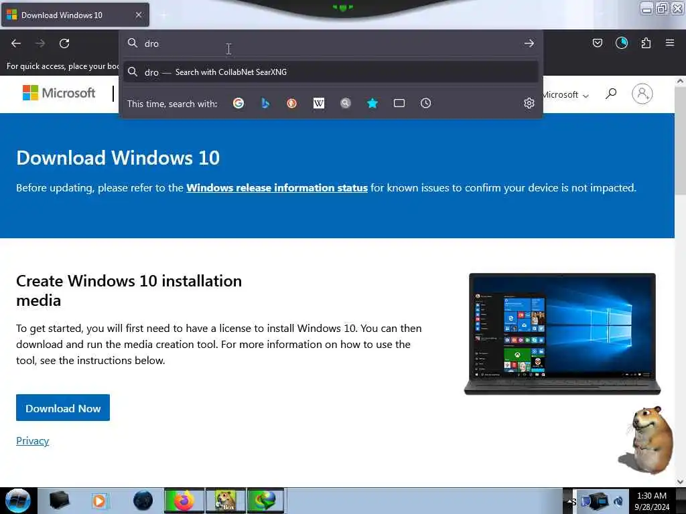686x514 pixels.
Task: Click the page scrollbar down arrow
Action: click(x=680, y=482)
